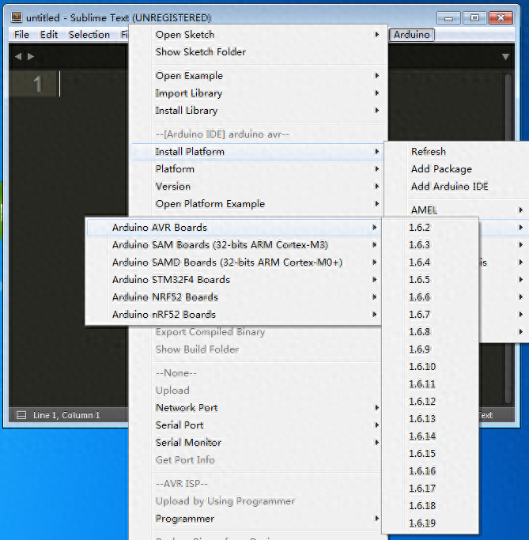Install AVR version 1.6.19
529x540 pixels.
point(430,523)
